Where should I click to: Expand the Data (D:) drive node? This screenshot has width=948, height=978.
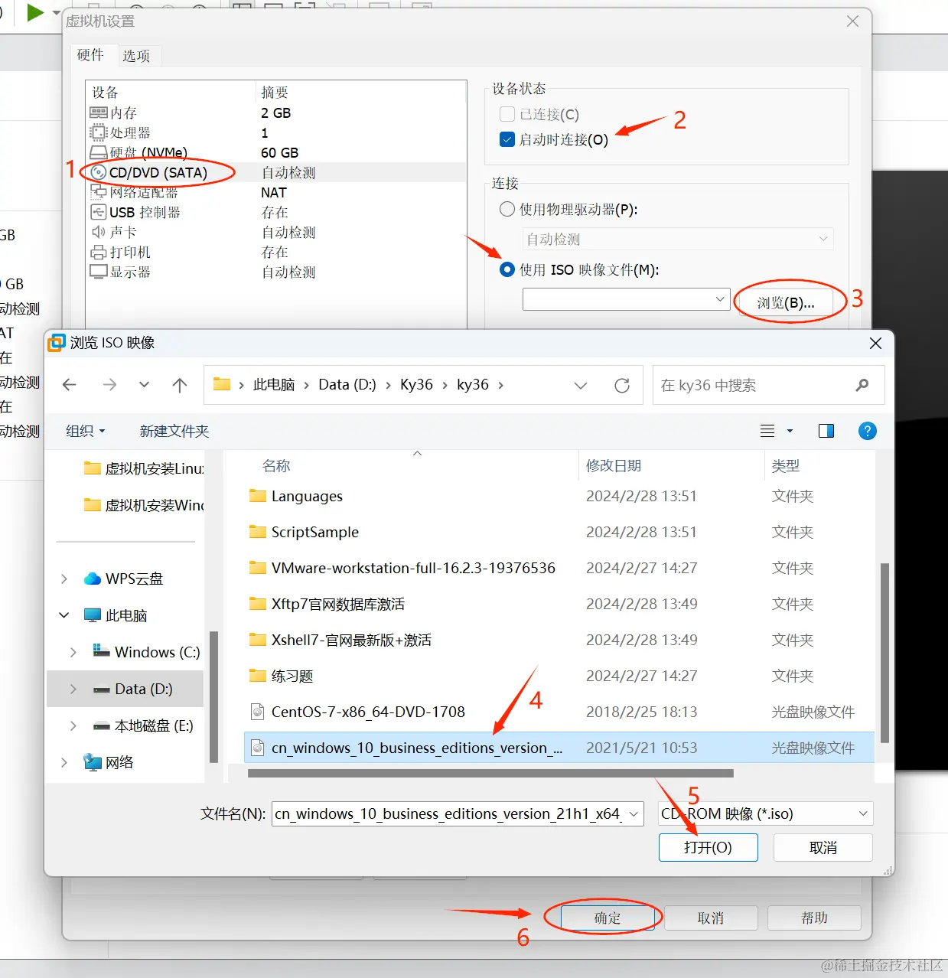pos(73,689)
